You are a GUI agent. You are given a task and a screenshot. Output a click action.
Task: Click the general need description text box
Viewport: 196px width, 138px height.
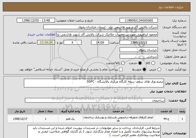tap(94, 83)
